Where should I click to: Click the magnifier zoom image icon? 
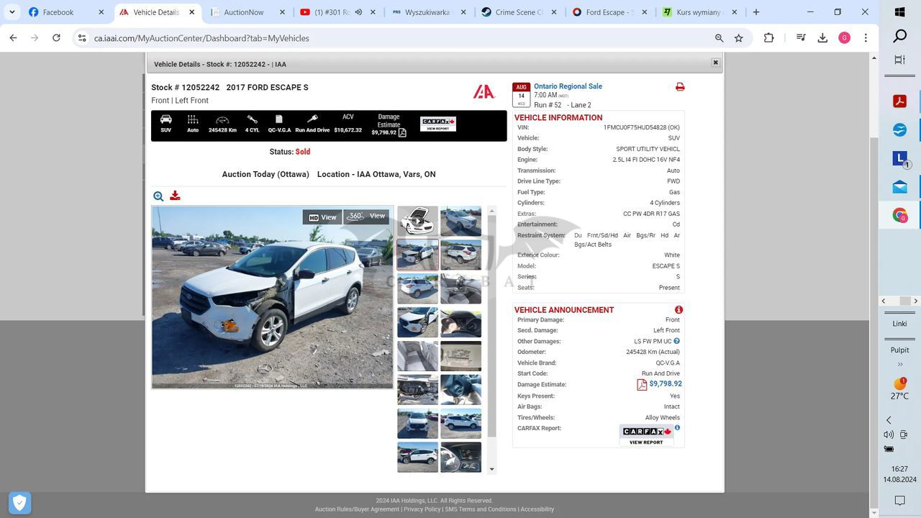click(x=158, y=196)
